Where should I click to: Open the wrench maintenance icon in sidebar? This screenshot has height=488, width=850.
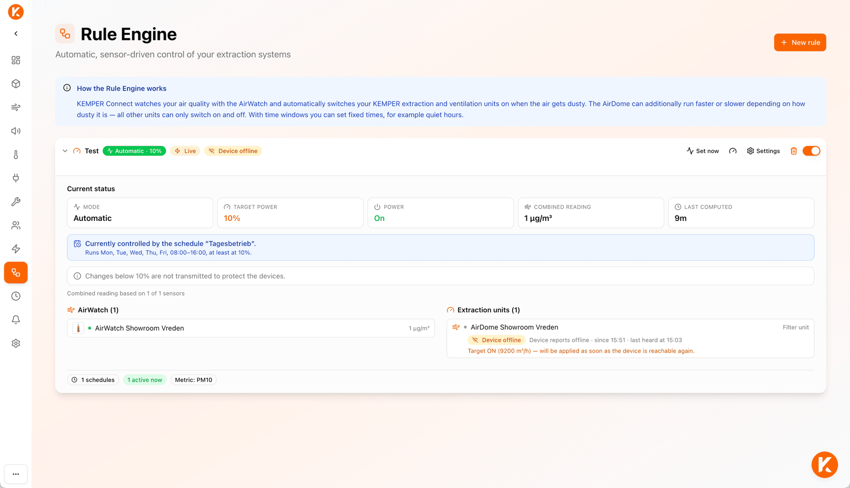click(x=16, y=202)
